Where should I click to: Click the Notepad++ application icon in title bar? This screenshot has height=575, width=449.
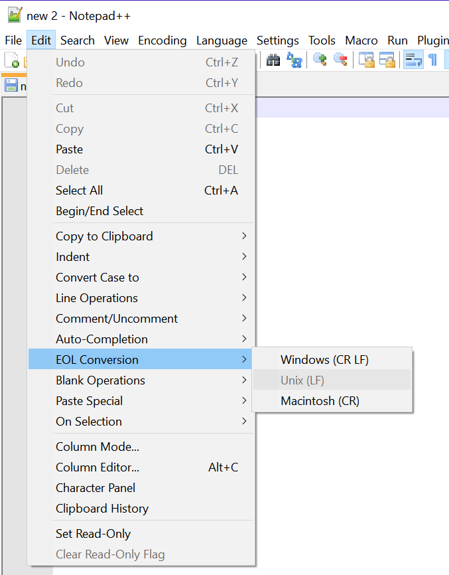(15, 15)
